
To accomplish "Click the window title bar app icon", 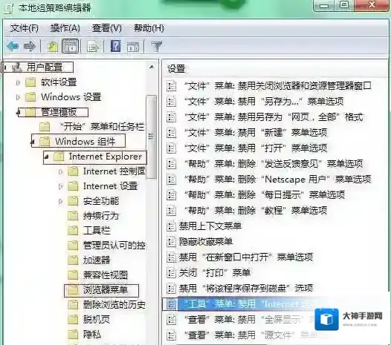I will 9,8.
